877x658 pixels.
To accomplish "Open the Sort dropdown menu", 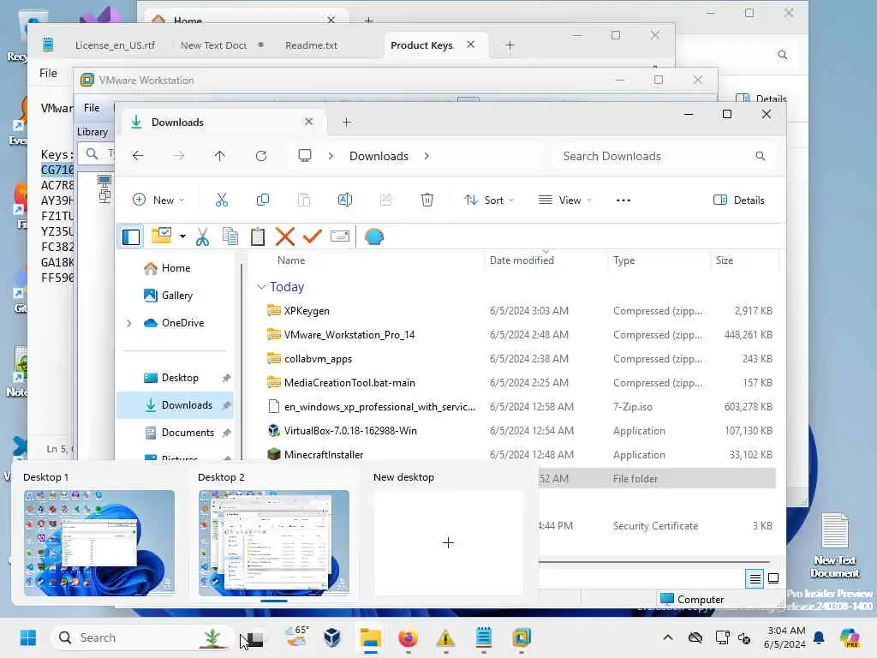I will pyautogui.click(x=489, y=200).
